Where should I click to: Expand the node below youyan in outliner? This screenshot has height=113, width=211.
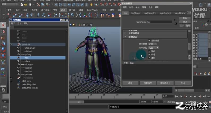click(x=11, y=78)
